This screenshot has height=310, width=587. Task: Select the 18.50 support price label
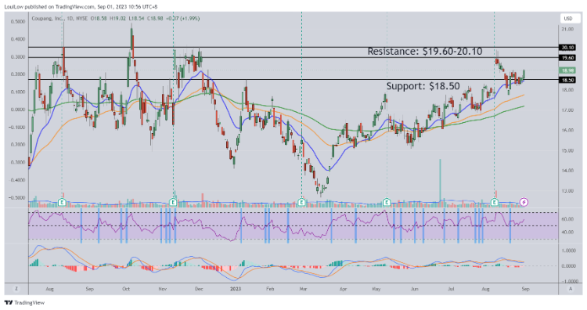point(567,80)
